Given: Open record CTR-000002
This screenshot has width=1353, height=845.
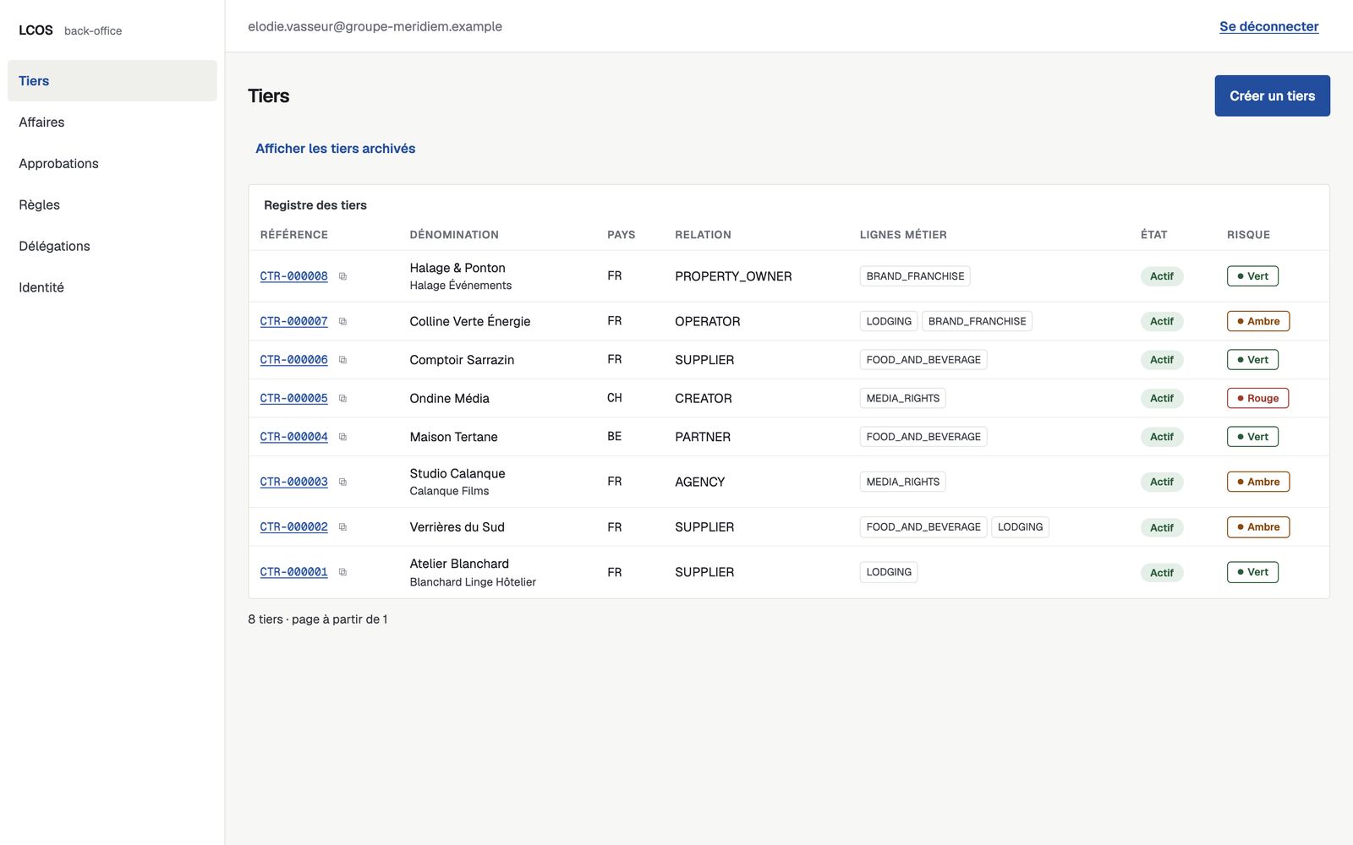Looking at the screenshot, I should [293, 527].
